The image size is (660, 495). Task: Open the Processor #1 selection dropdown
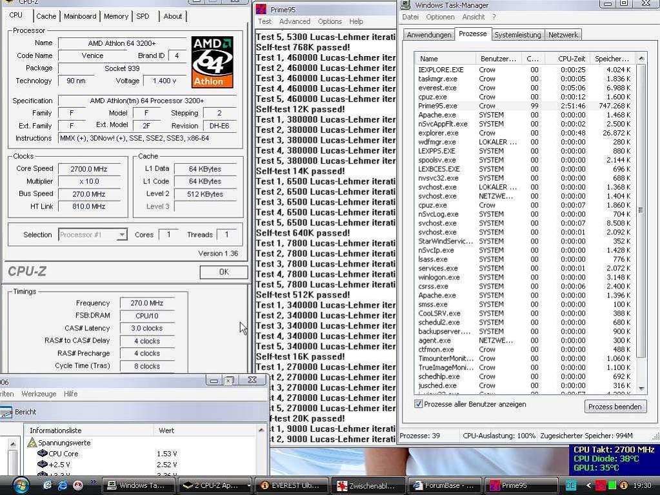[122, 235]
